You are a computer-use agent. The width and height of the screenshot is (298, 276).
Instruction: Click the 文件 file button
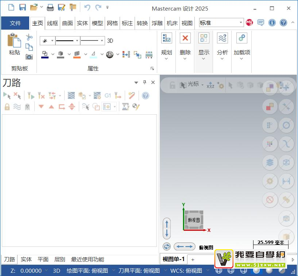[15, 23]
